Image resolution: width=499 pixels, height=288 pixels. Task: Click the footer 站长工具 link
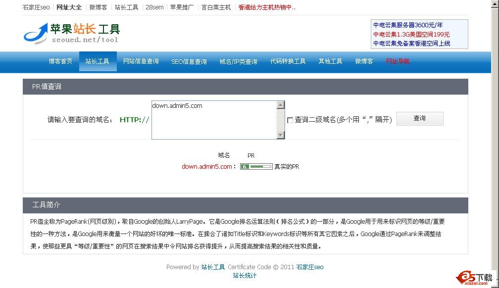pyautogui.click(x=213, y=267)
